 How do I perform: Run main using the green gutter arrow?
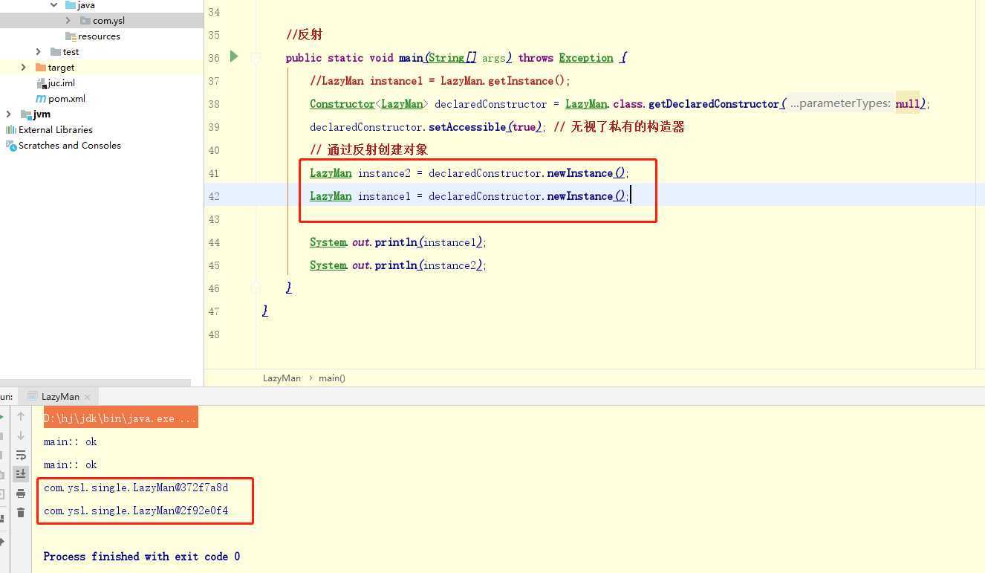pyautogui.click(x=234, y=56)
